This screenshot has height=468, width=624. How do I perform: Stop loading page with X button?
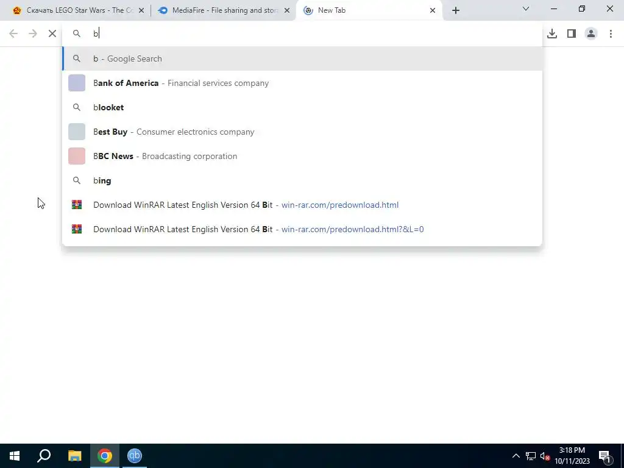point(52,34)
